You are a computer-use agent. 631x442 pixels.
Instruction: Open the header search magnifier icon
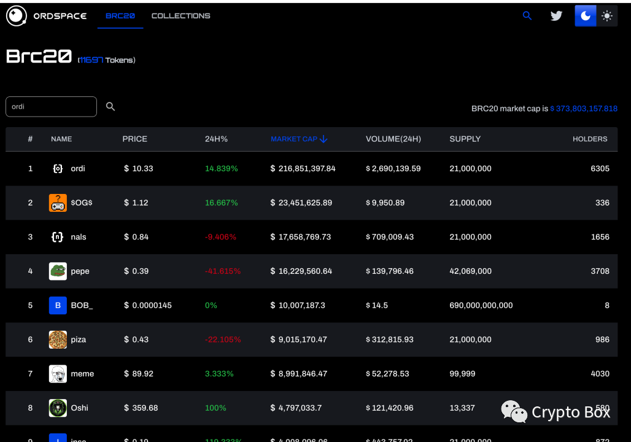(527, 16)
